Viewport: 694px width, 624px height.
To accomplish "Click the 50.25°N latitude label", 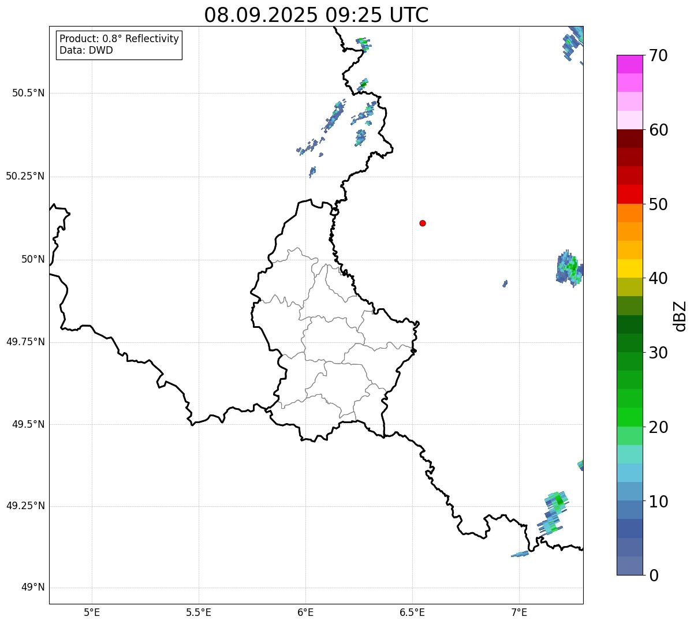I will [25, 176].
